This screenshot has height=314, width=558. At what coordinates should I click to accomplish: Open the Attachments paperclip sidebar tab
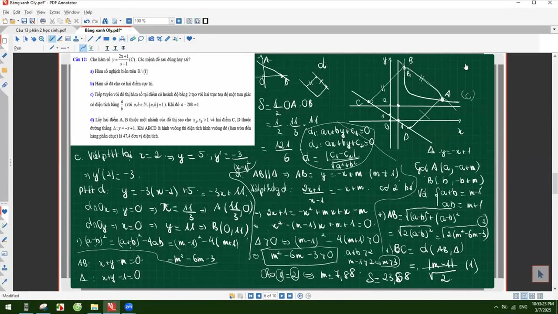click(x=4, y=85)
